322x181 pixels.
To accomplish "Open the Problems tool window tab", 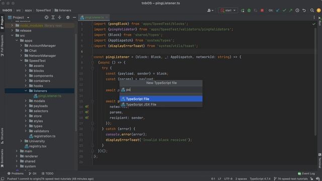I will (x=16, y=173).
